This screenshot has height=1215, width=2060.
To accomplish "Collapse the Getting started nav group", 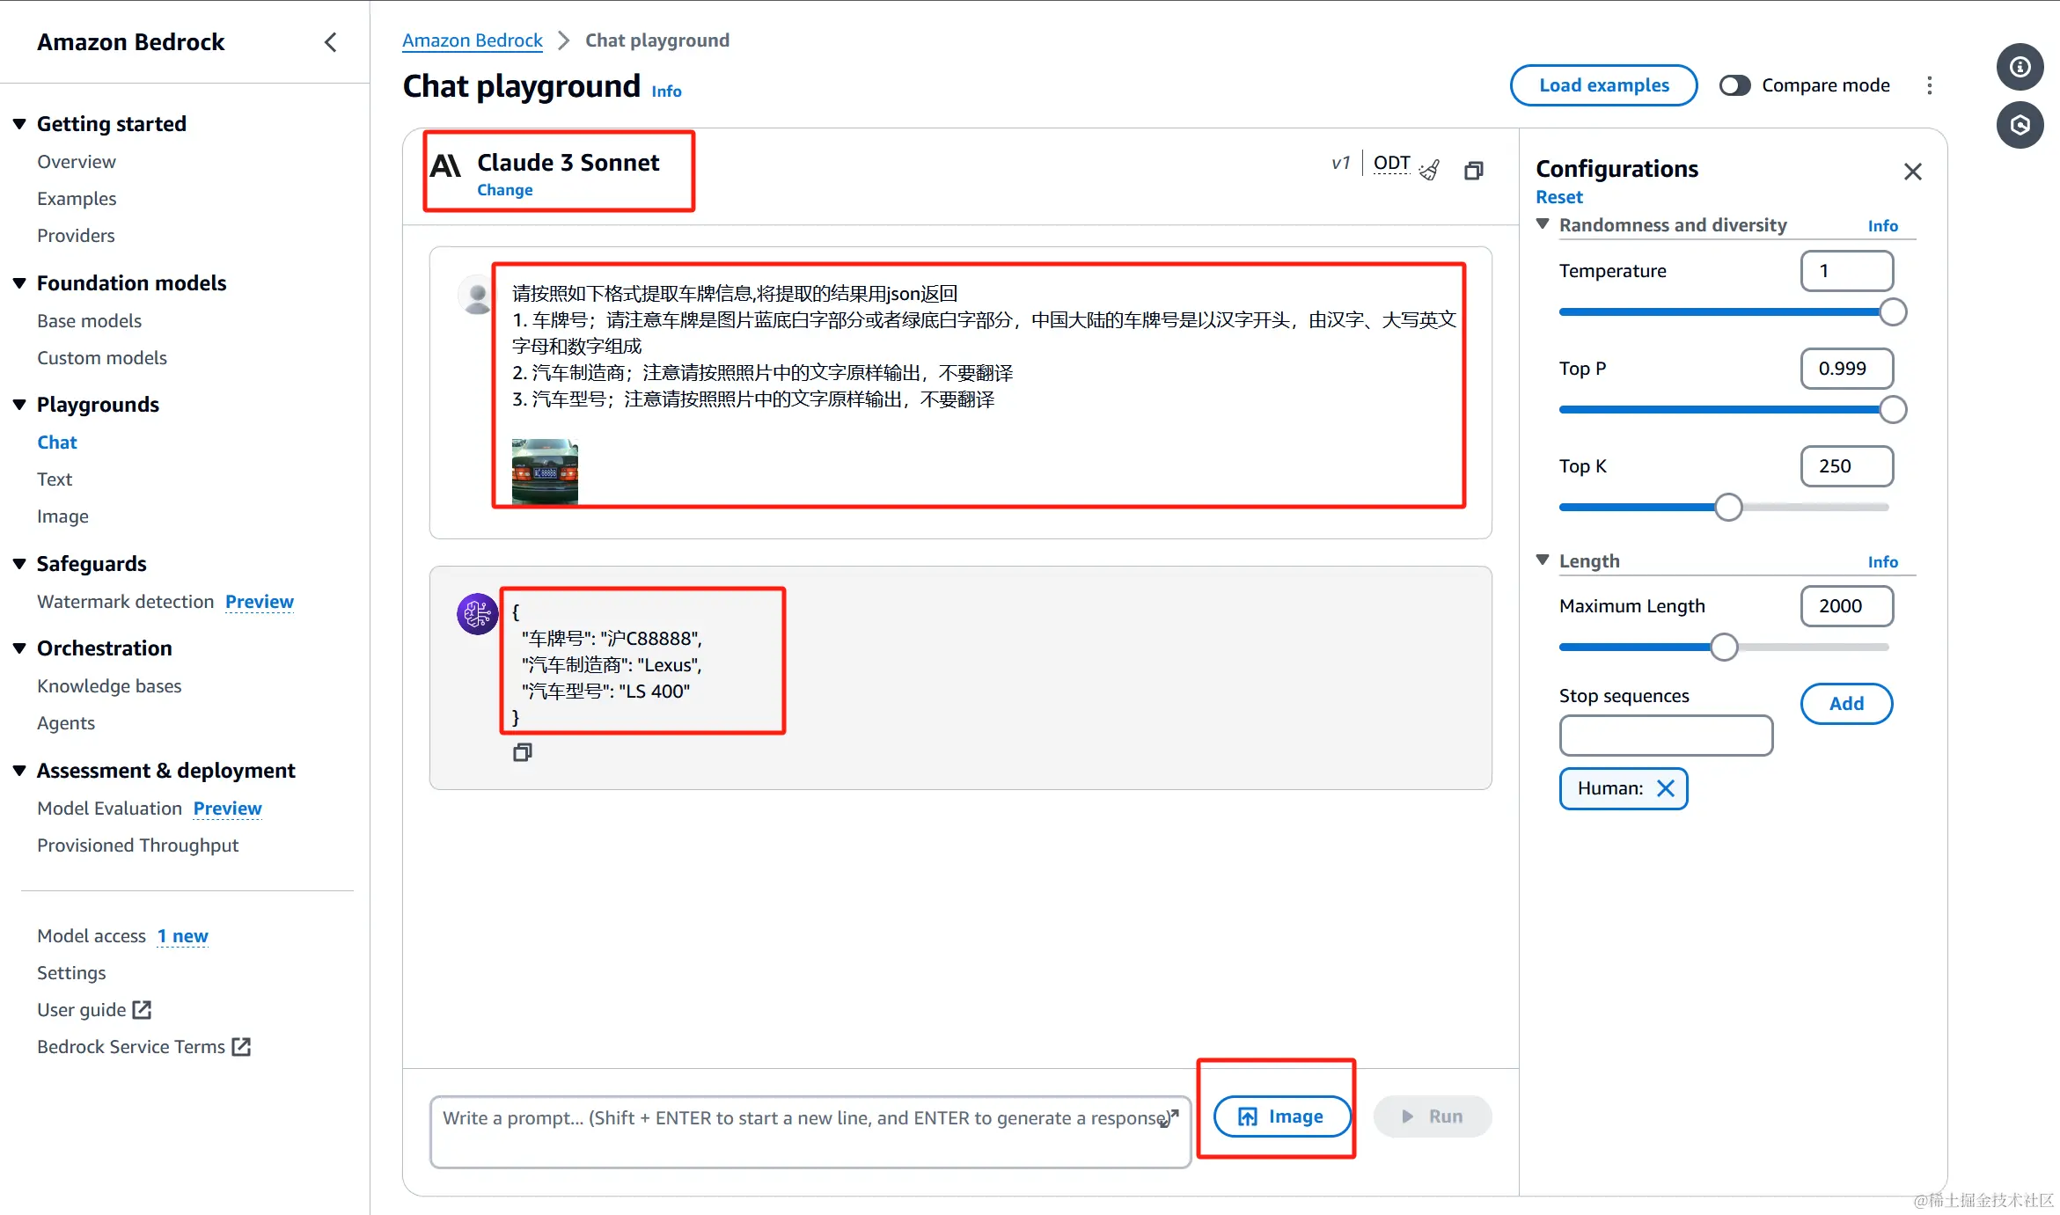I will [19, 124].
